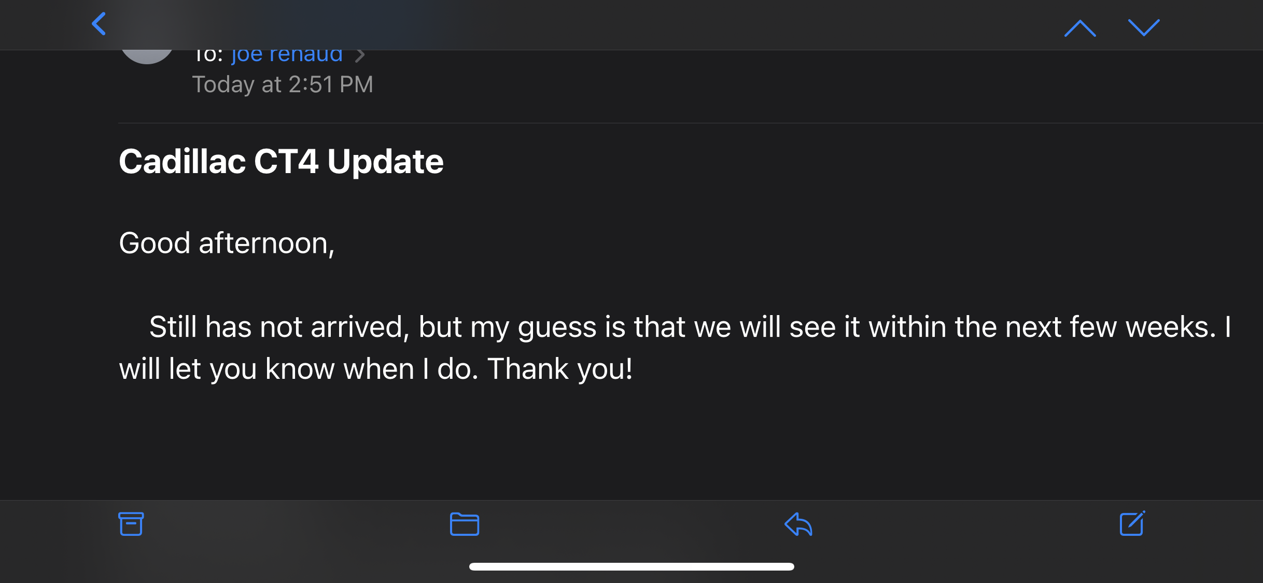Go back to the mailbox list
Screen dimensions: 1263x583
coord(99,24)
